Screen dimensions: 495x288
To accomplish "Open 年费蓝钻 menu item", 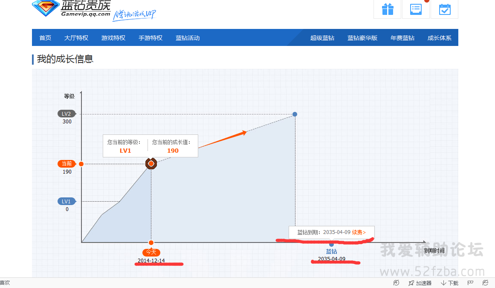I will pos(402,38).
